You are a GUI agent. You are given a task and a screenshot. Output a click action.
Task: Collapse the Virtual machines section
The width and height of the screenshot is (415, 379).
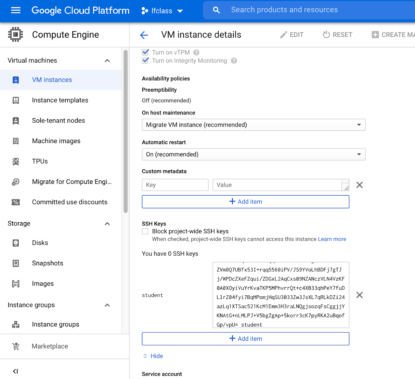point(107,61)
